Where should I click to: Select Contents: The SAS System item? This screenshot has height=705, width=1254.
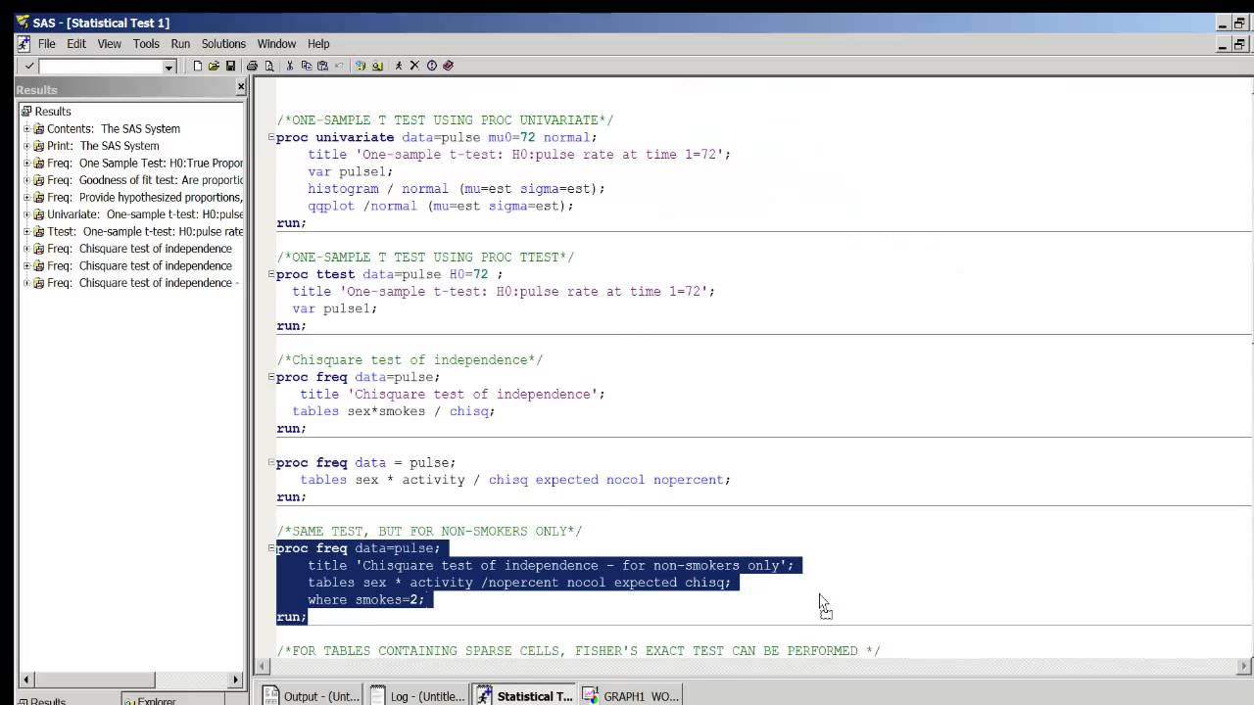pyautogui.click(x=114, y=128)
